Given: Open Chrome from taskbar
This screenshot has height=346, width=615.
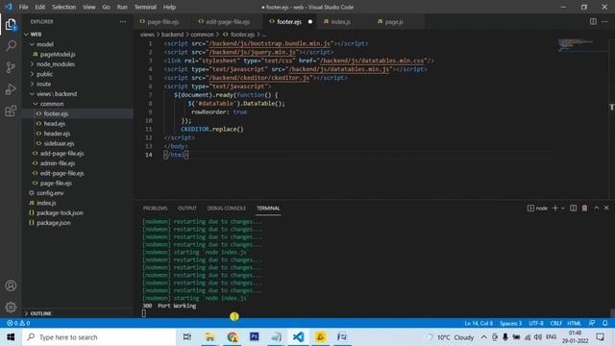Looking at the screenshot, I should coord(233,337).
